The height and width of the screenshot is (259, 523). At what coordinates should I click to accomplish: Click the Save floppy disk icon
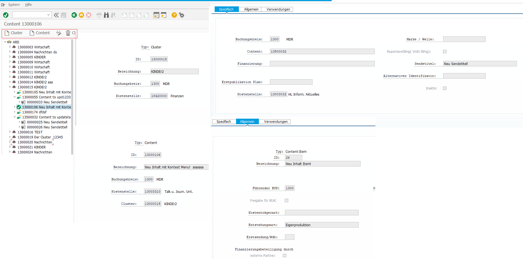point(64,15)
